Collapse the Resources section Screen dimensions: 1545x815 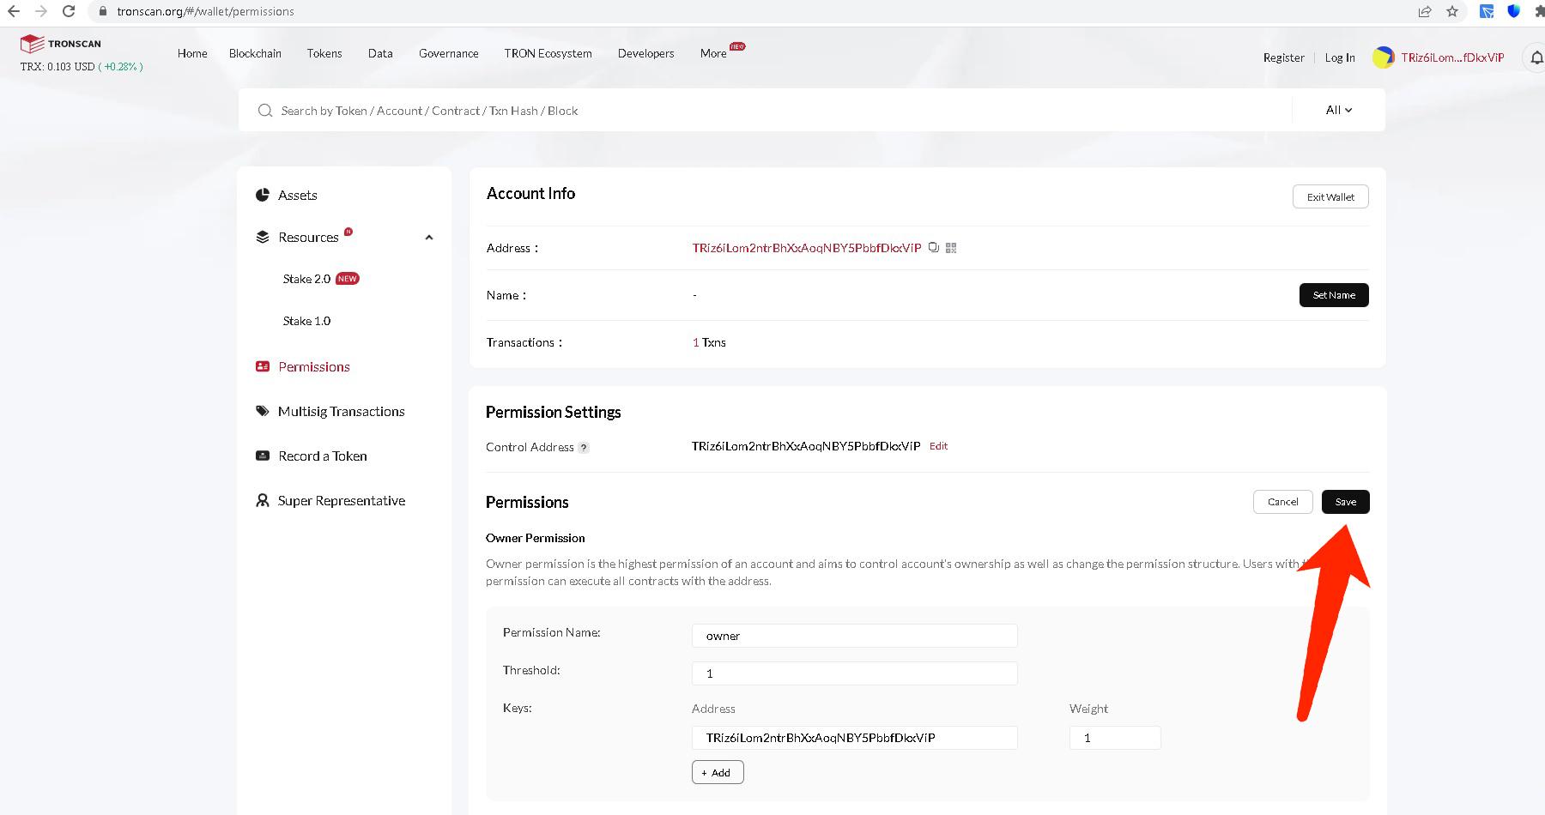point(429,238)
